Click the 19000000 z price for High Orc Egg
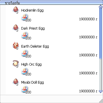This screenshot has width=103, height=103. (x=88, y=73)
